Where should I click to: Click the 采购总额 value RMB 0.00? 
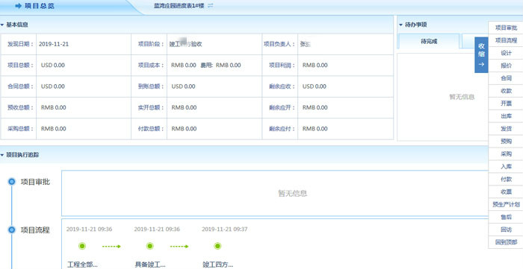53,129
